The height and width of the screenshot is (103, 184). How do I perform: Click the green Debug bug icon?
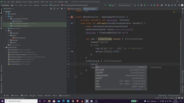coord(145,5)
